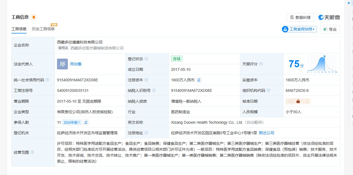Expand the 2024年报 annual report dropdown

click(72, 122)
